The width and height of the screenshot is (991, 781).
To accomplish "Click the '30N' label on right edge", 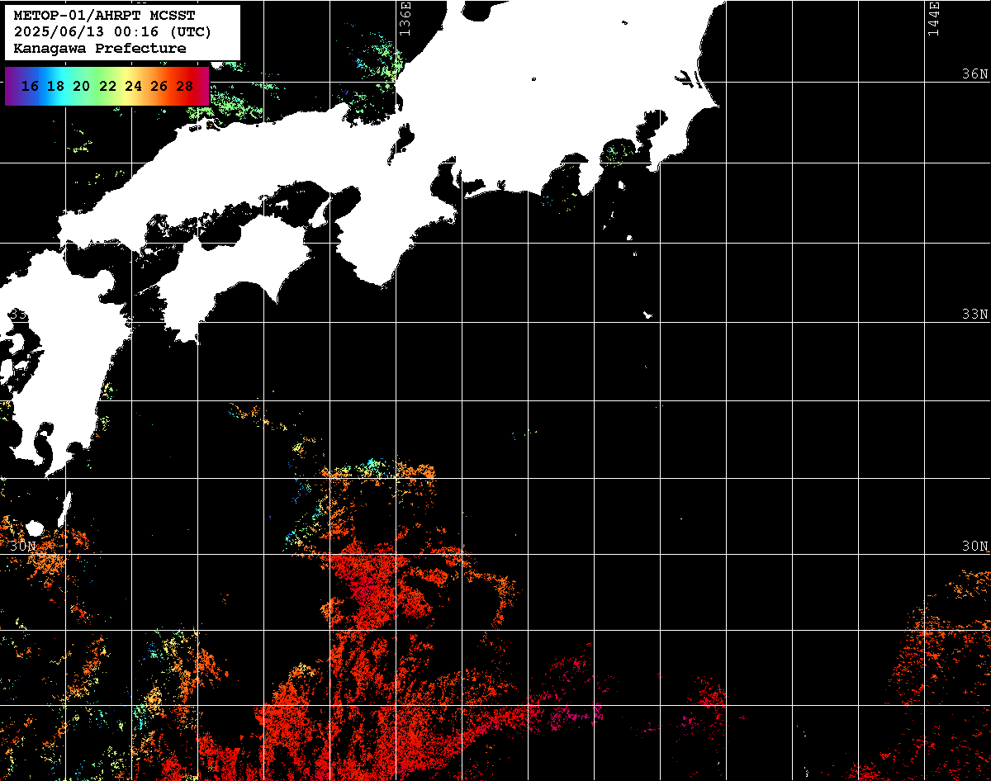I will [x=975, y=546].
